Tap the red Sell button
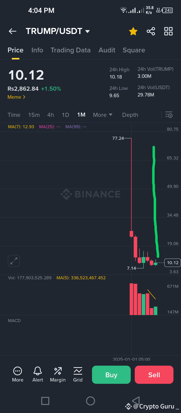181x413 pixels. pos(154,375)
